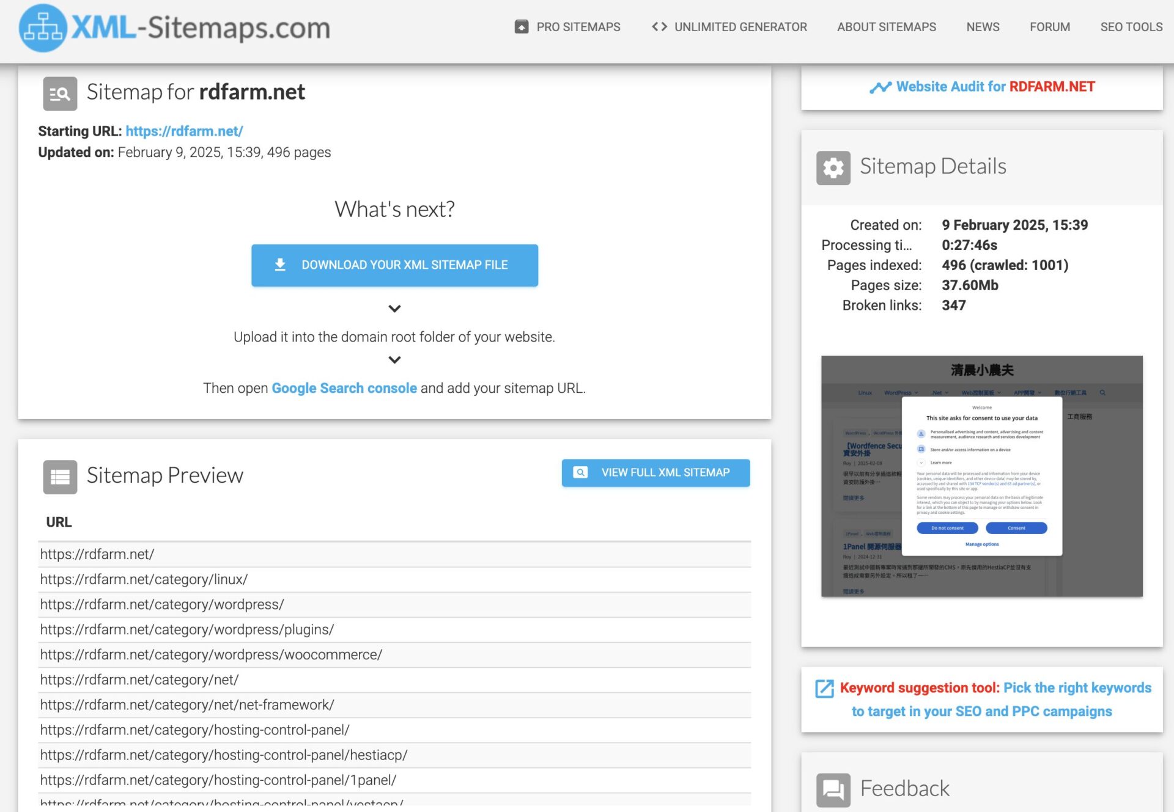Select the rdfarm.net/category/hosting-control-panel/ URL row
The image size is (1174, 812).
(394, 730)
